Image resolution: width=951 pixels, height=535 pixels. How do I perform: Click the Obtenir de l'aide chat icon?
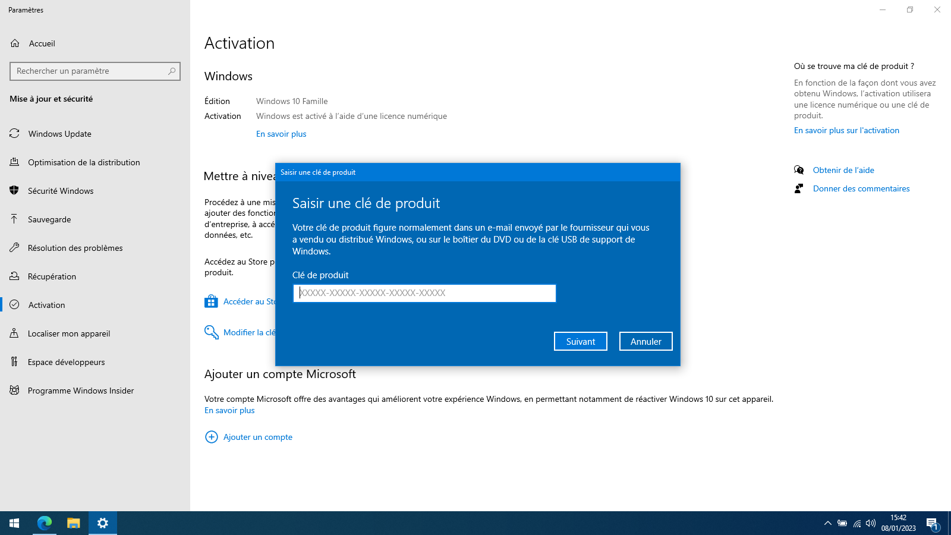[799, 170]
